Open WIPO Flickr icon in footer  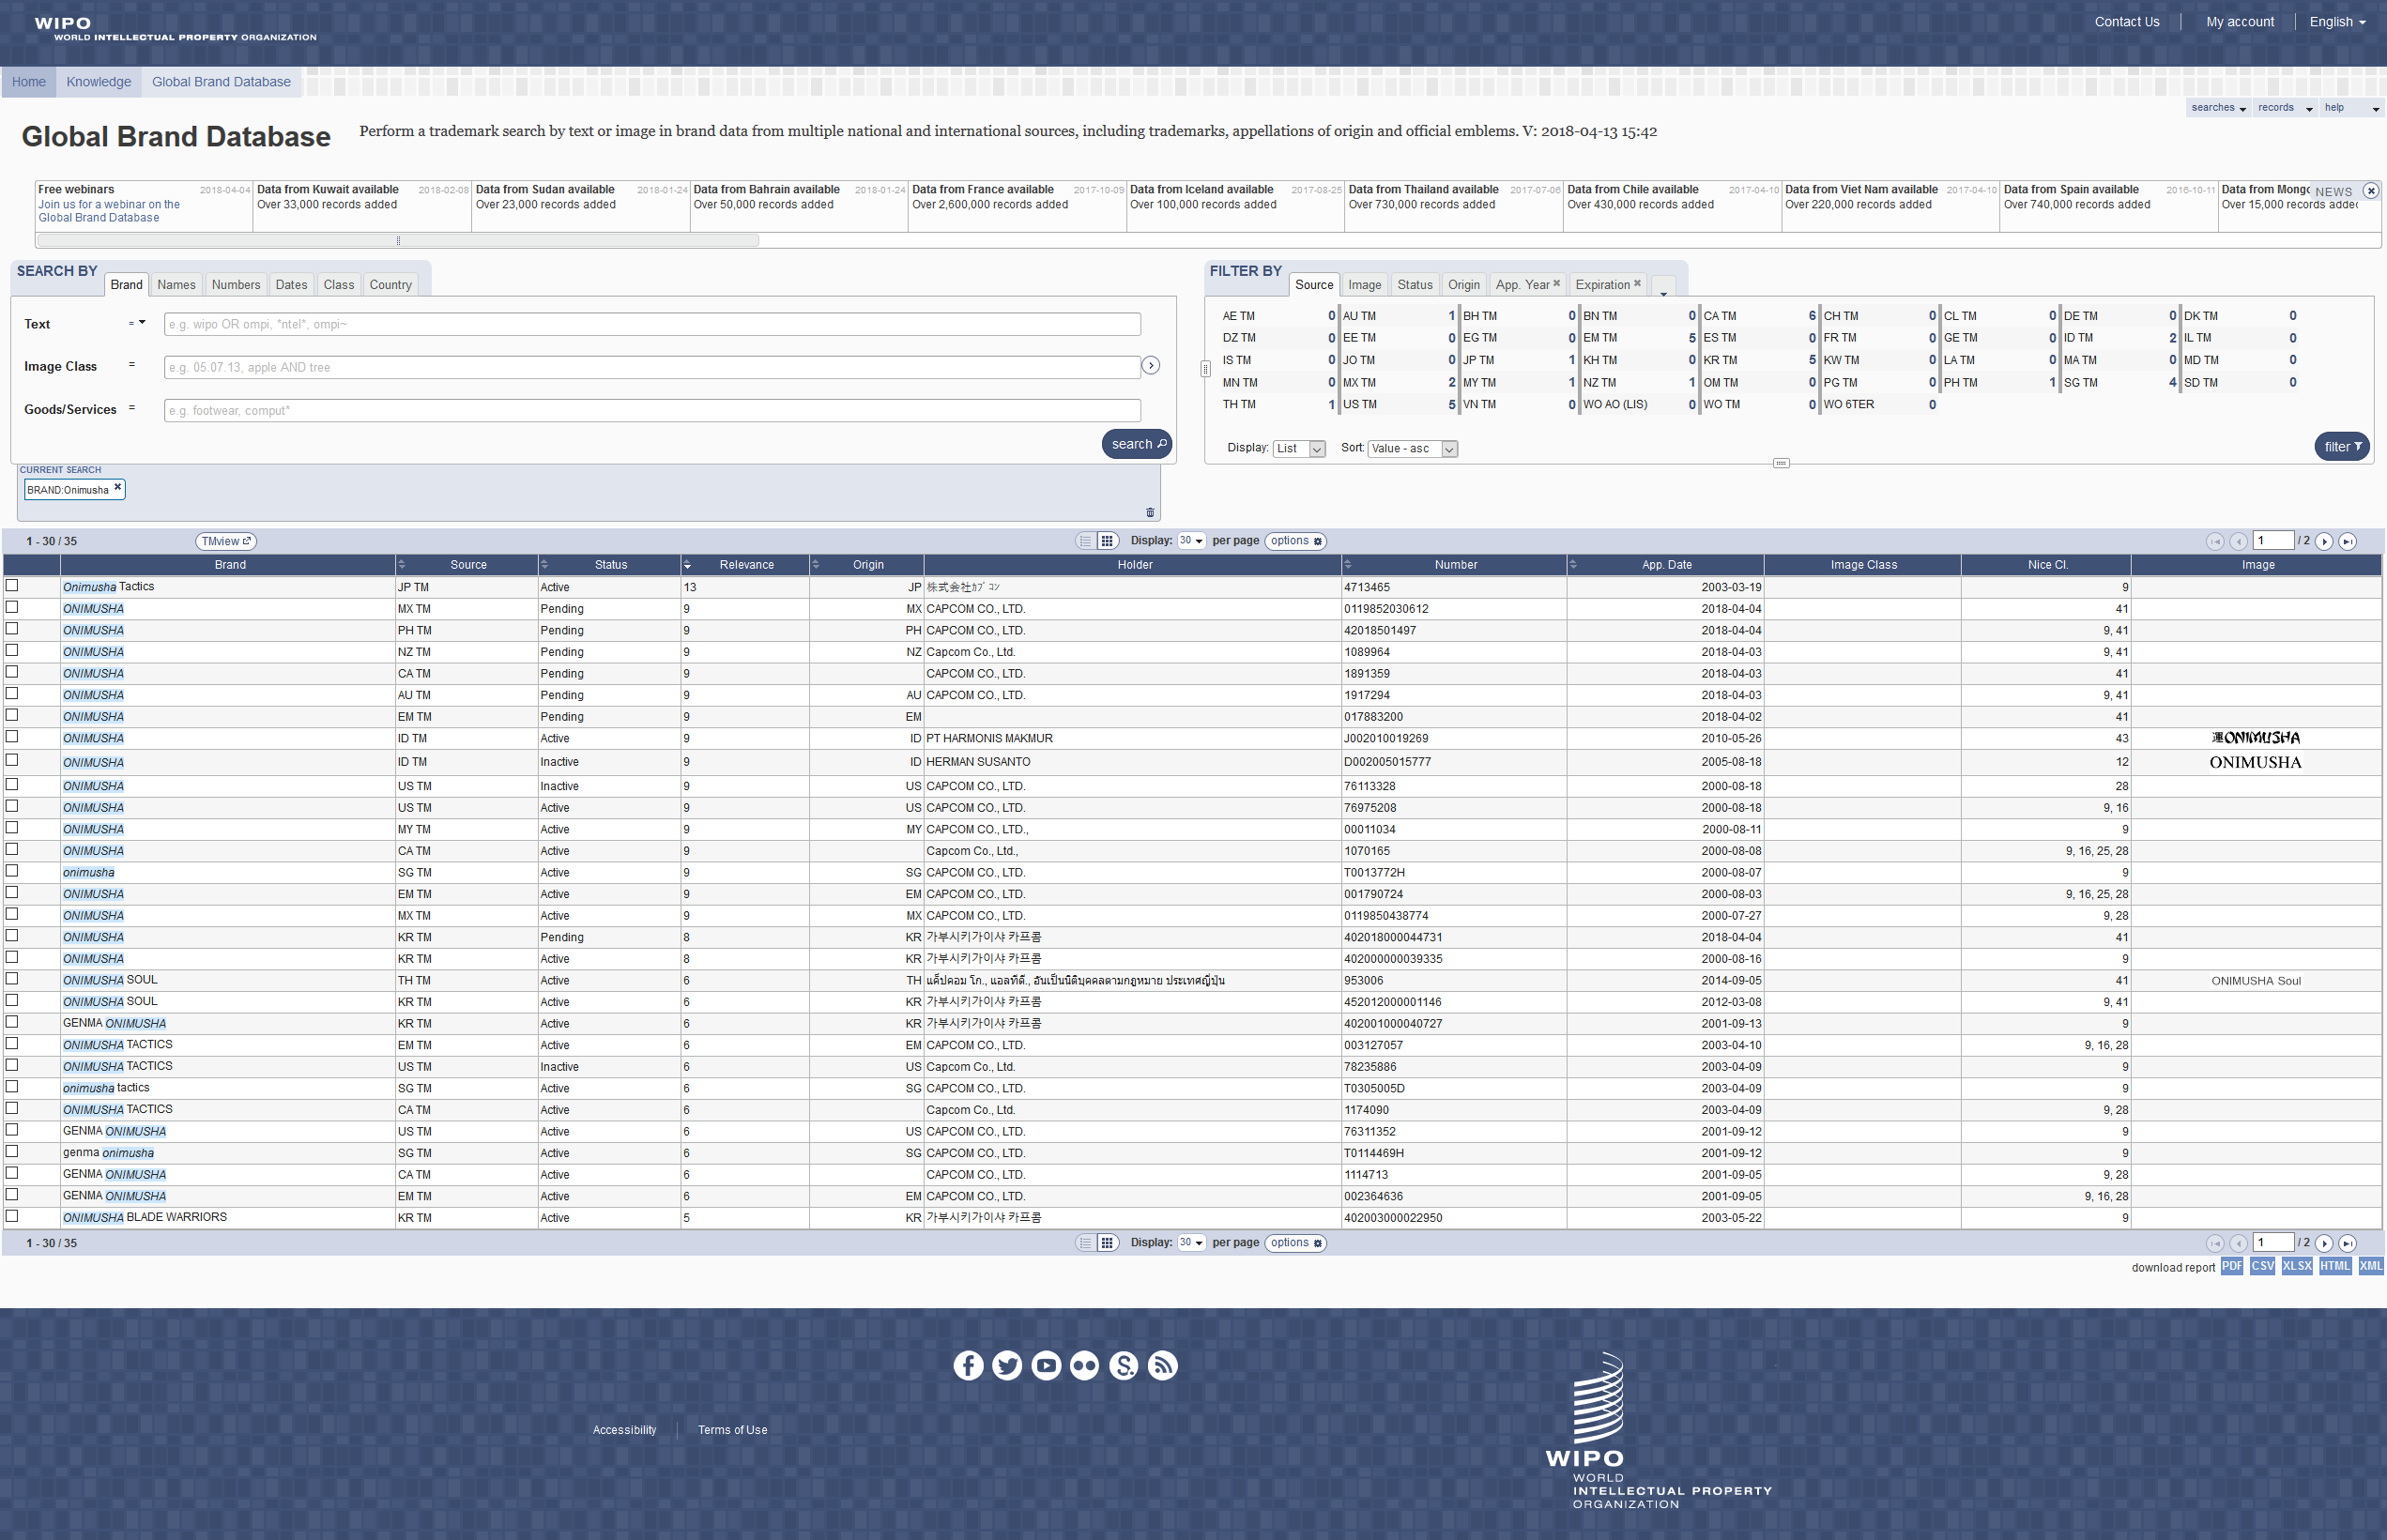[x=1084, y=1365]
